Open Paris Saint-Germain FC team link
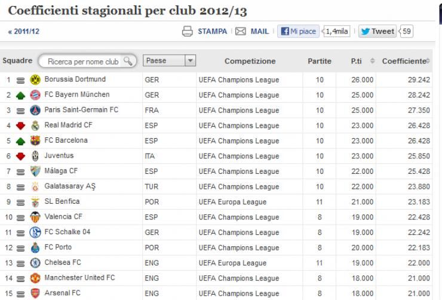Image resolution: width=442 pixels, height=300 pixels. coord(81,110)
